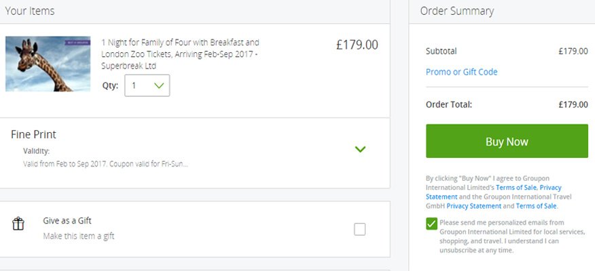Click the Give as a Gift label
This screenshot has height=271, width=595.
click(67, 221)
